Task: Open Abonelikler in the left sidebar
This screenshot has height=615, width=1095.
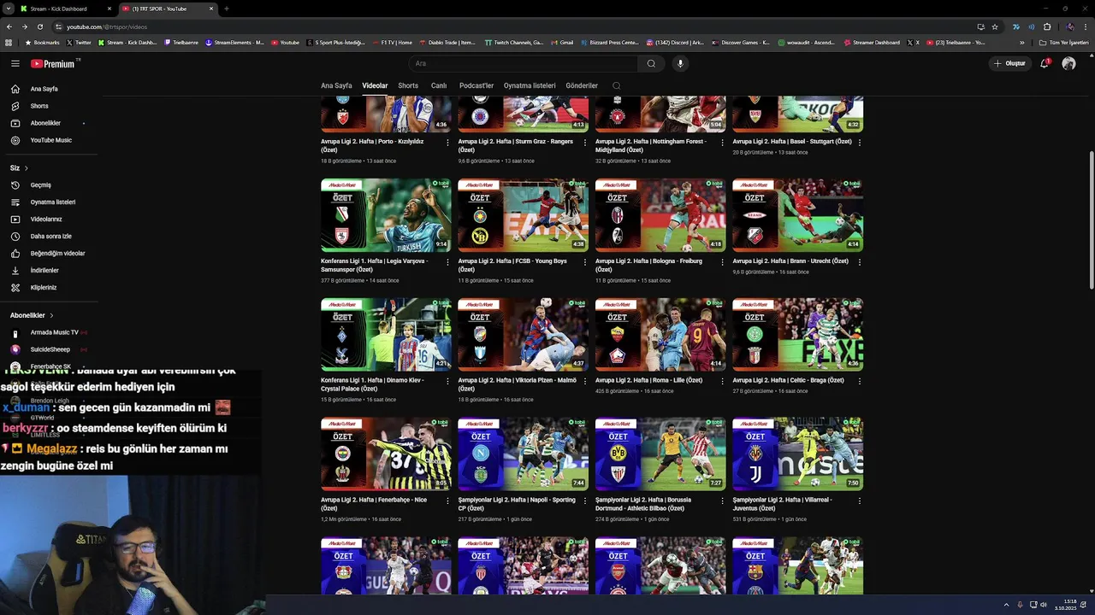Action: point(45,123)
